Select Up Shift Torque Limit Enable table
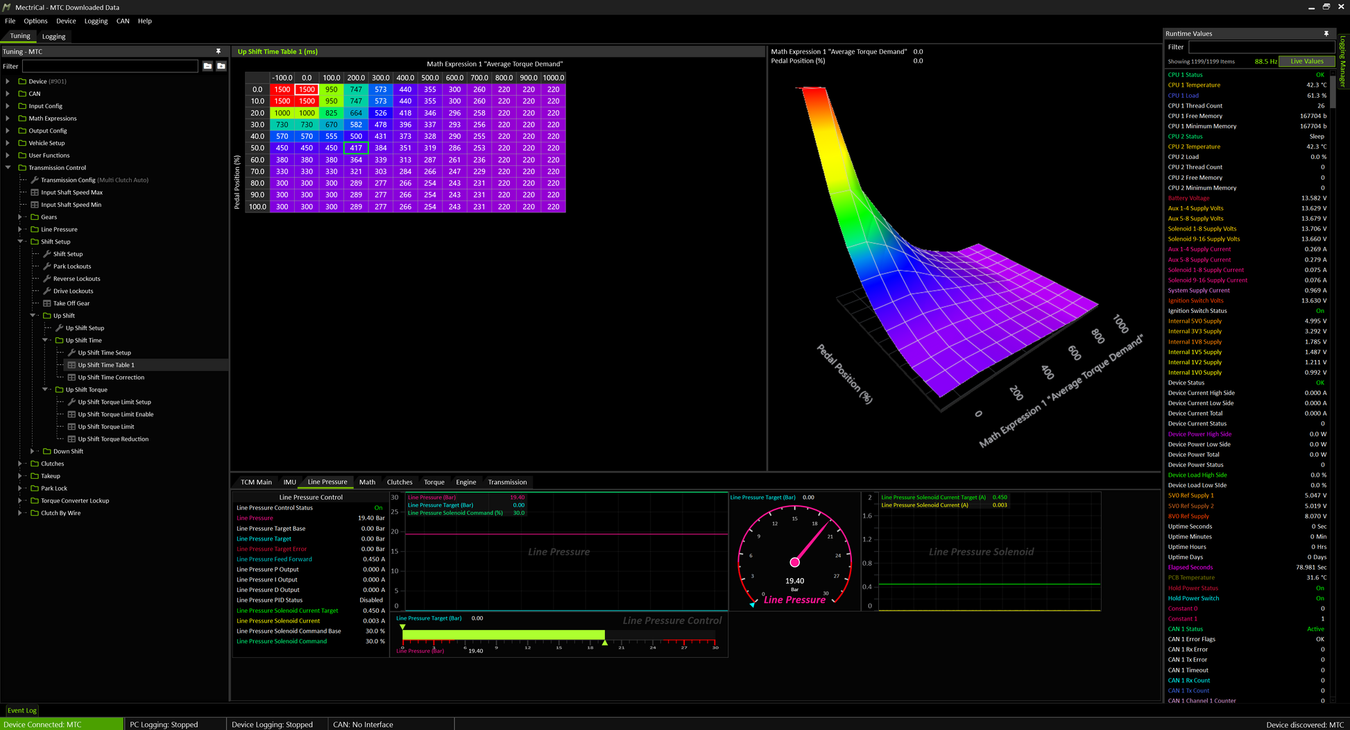The height and width of the screenshot is (730, 1350). coord(115,414)
